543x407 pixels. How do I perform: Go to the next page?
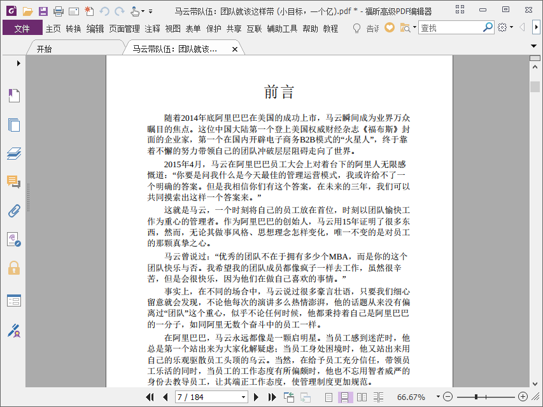(x=257, y=397)
